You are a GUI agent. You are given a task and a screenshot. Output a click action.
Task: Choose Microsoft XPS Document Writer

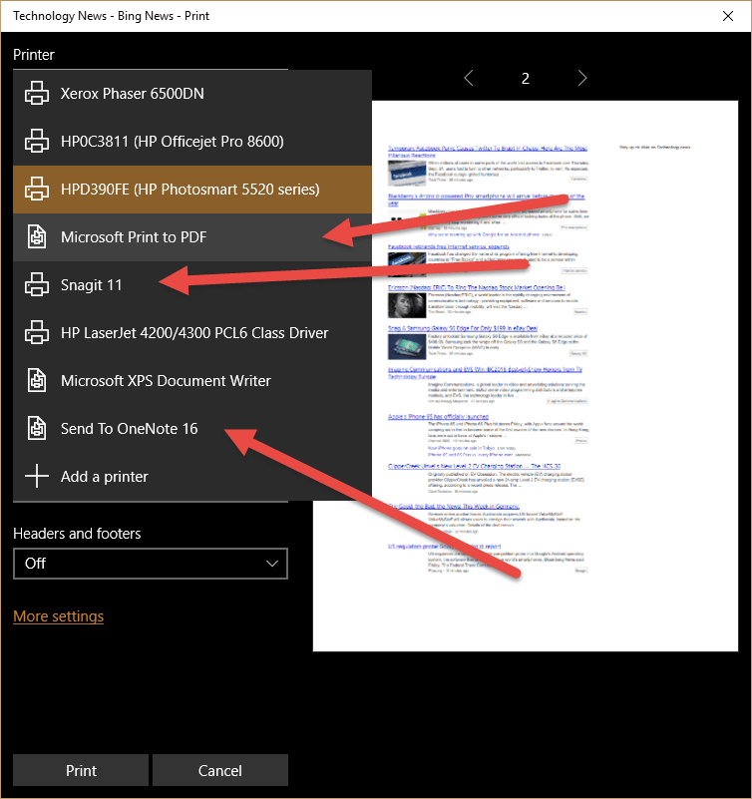(x=192, y=381)
